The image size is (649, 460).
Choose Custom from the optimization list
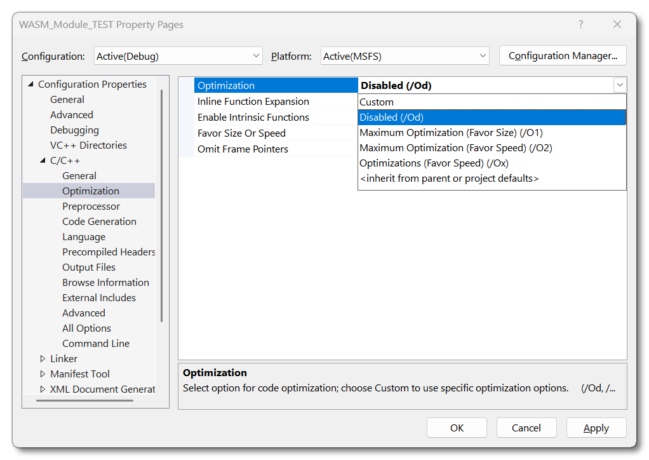[377, 102]
